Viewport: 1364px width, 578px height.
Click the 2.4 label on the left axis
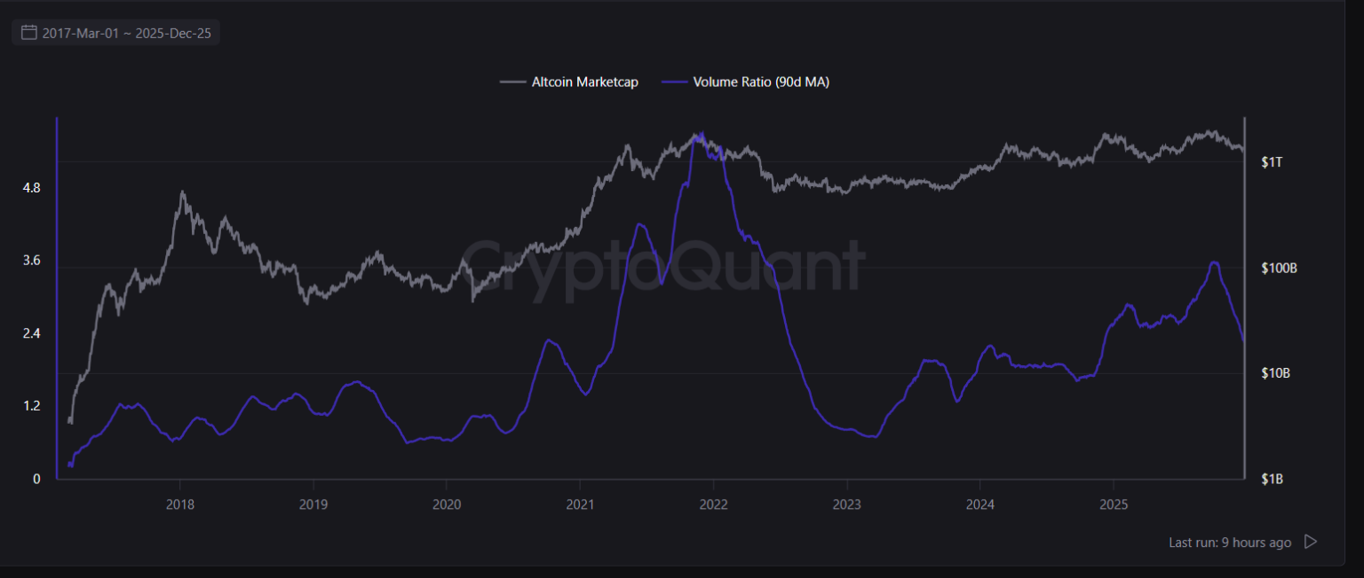31,333
